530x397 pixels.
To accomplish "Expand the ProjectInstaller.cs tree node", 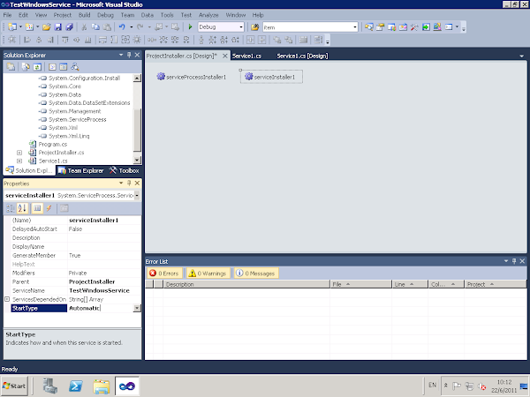I will click(x=19, y=153).
